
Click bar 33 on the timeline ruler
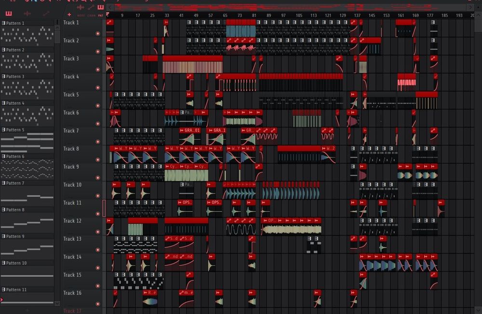click(167, 15)
